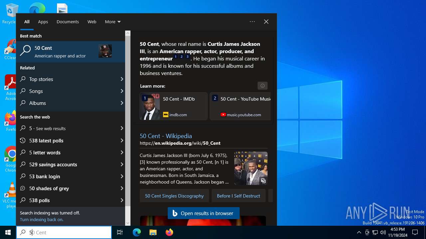The height and width of the screenshot is (239, 426).
Task: Launch Firefox from the taskbar
Action: (169, 232)
